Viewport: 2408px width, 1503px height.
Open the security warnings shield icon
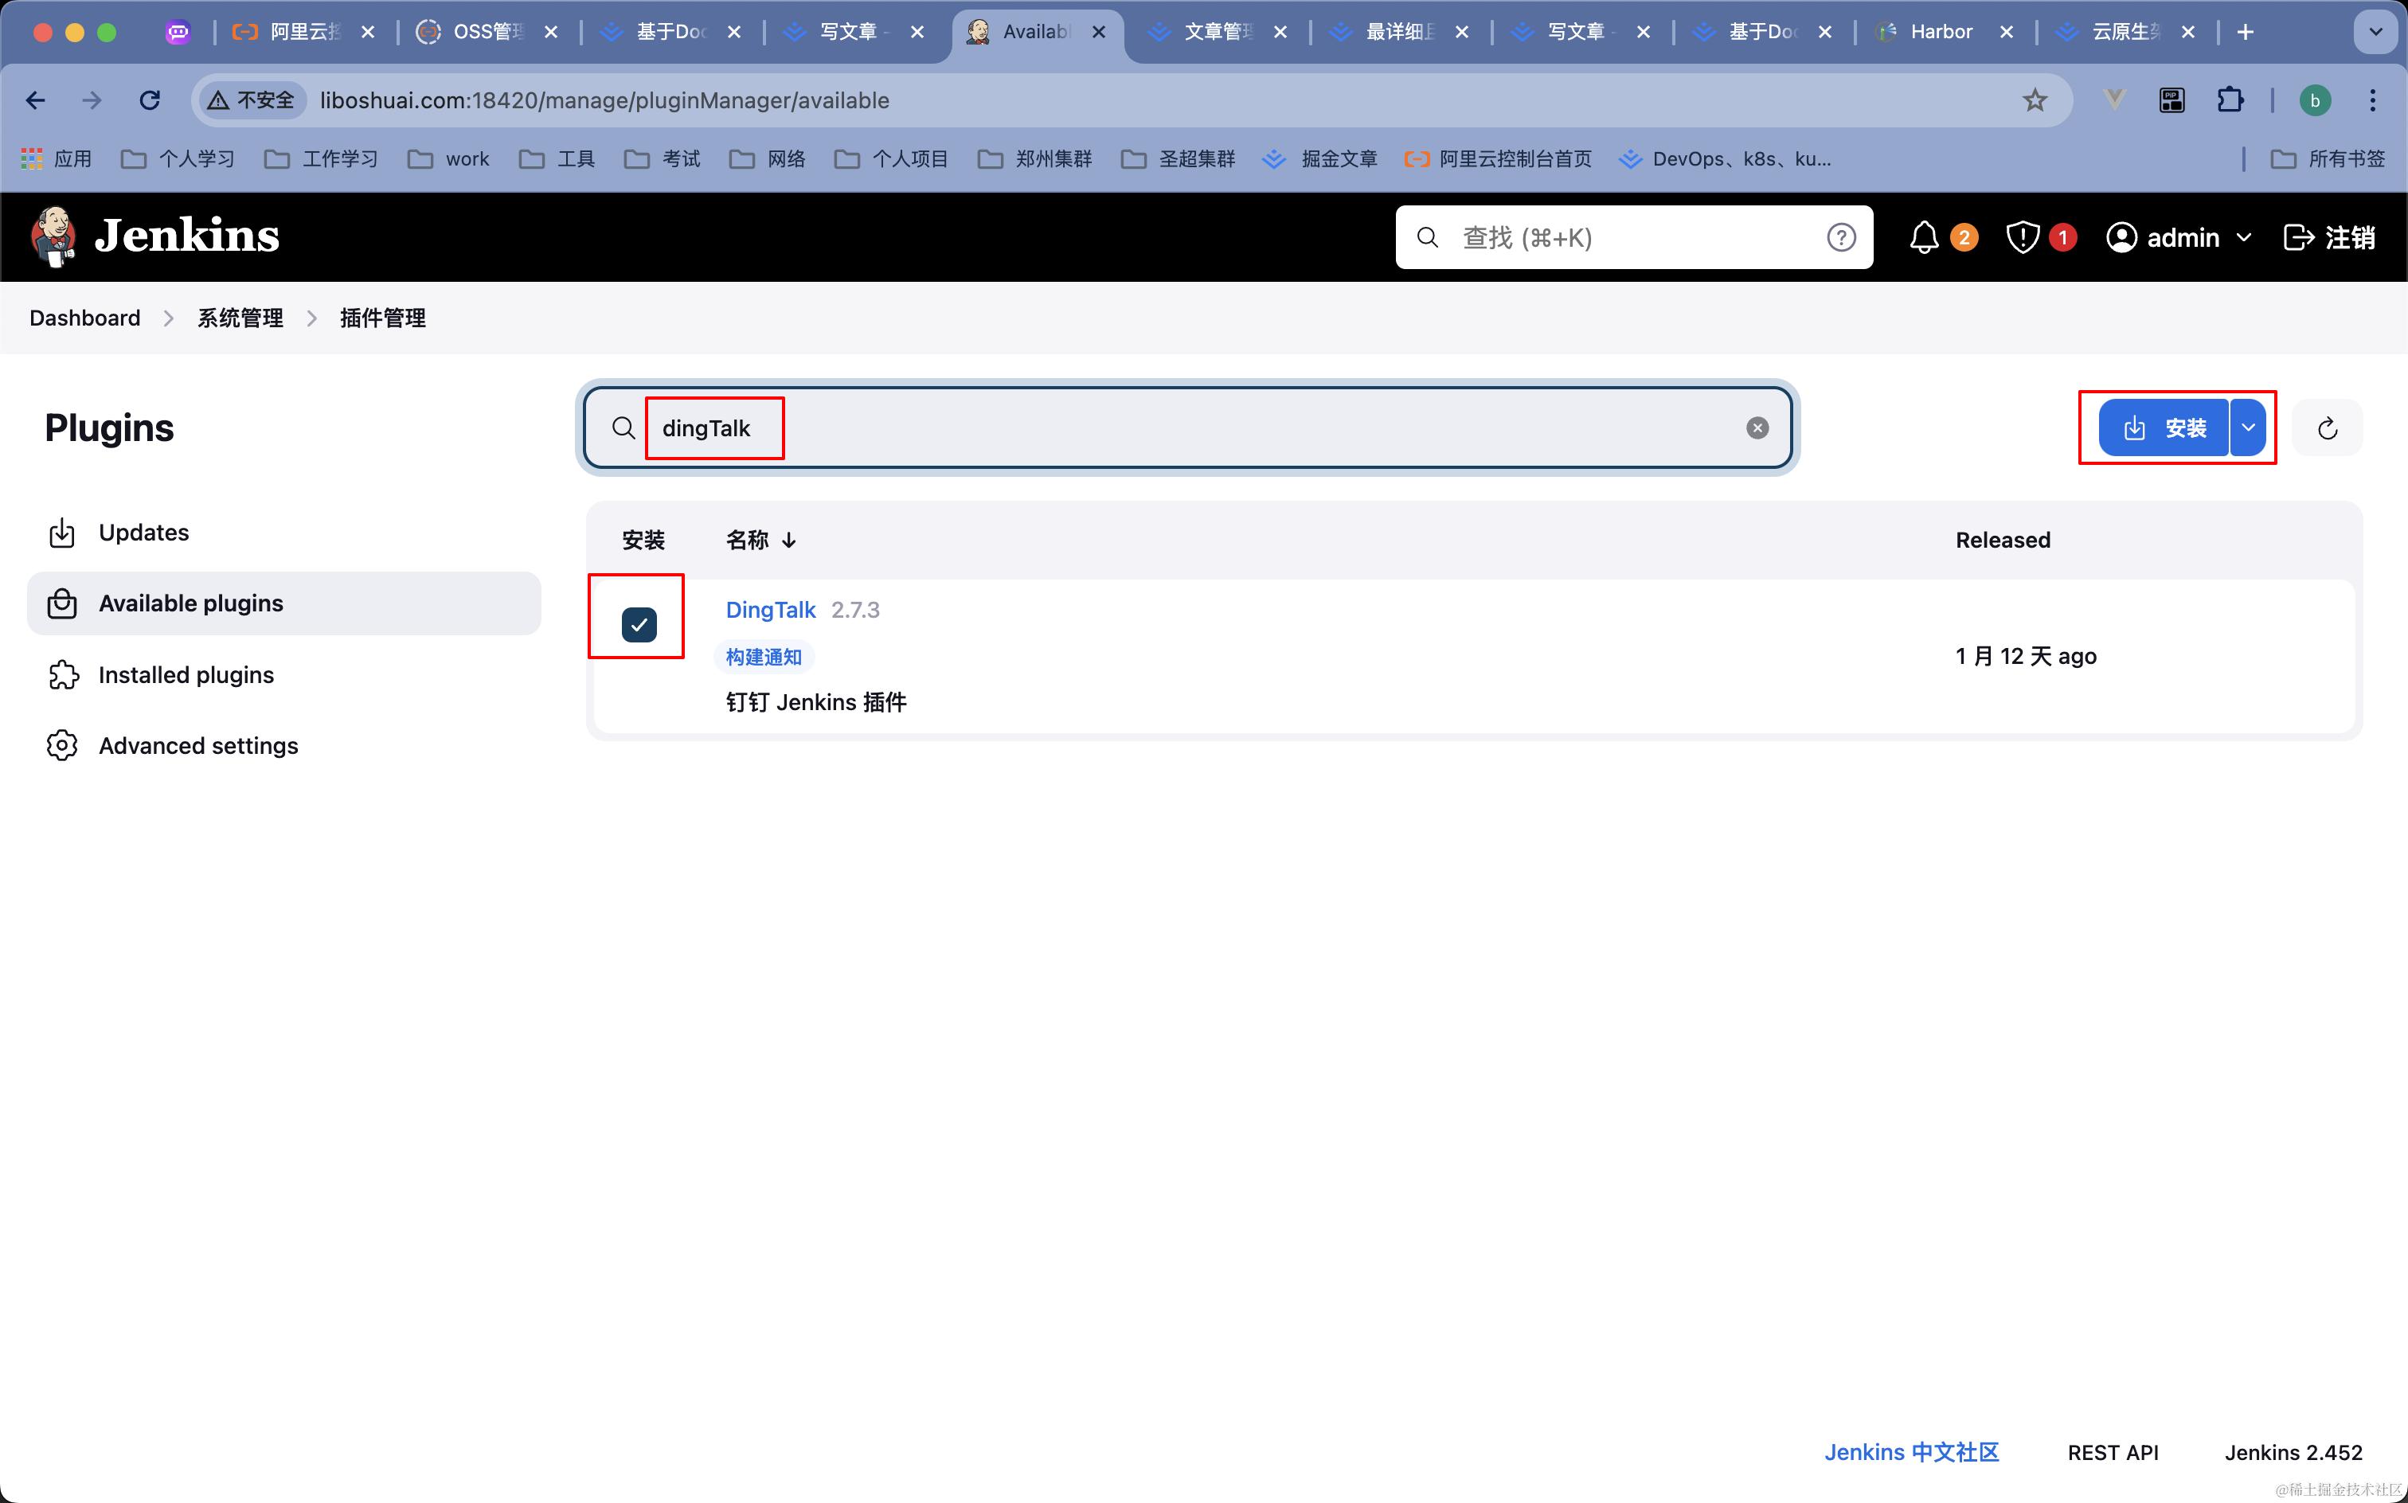tap(2023, 237)
